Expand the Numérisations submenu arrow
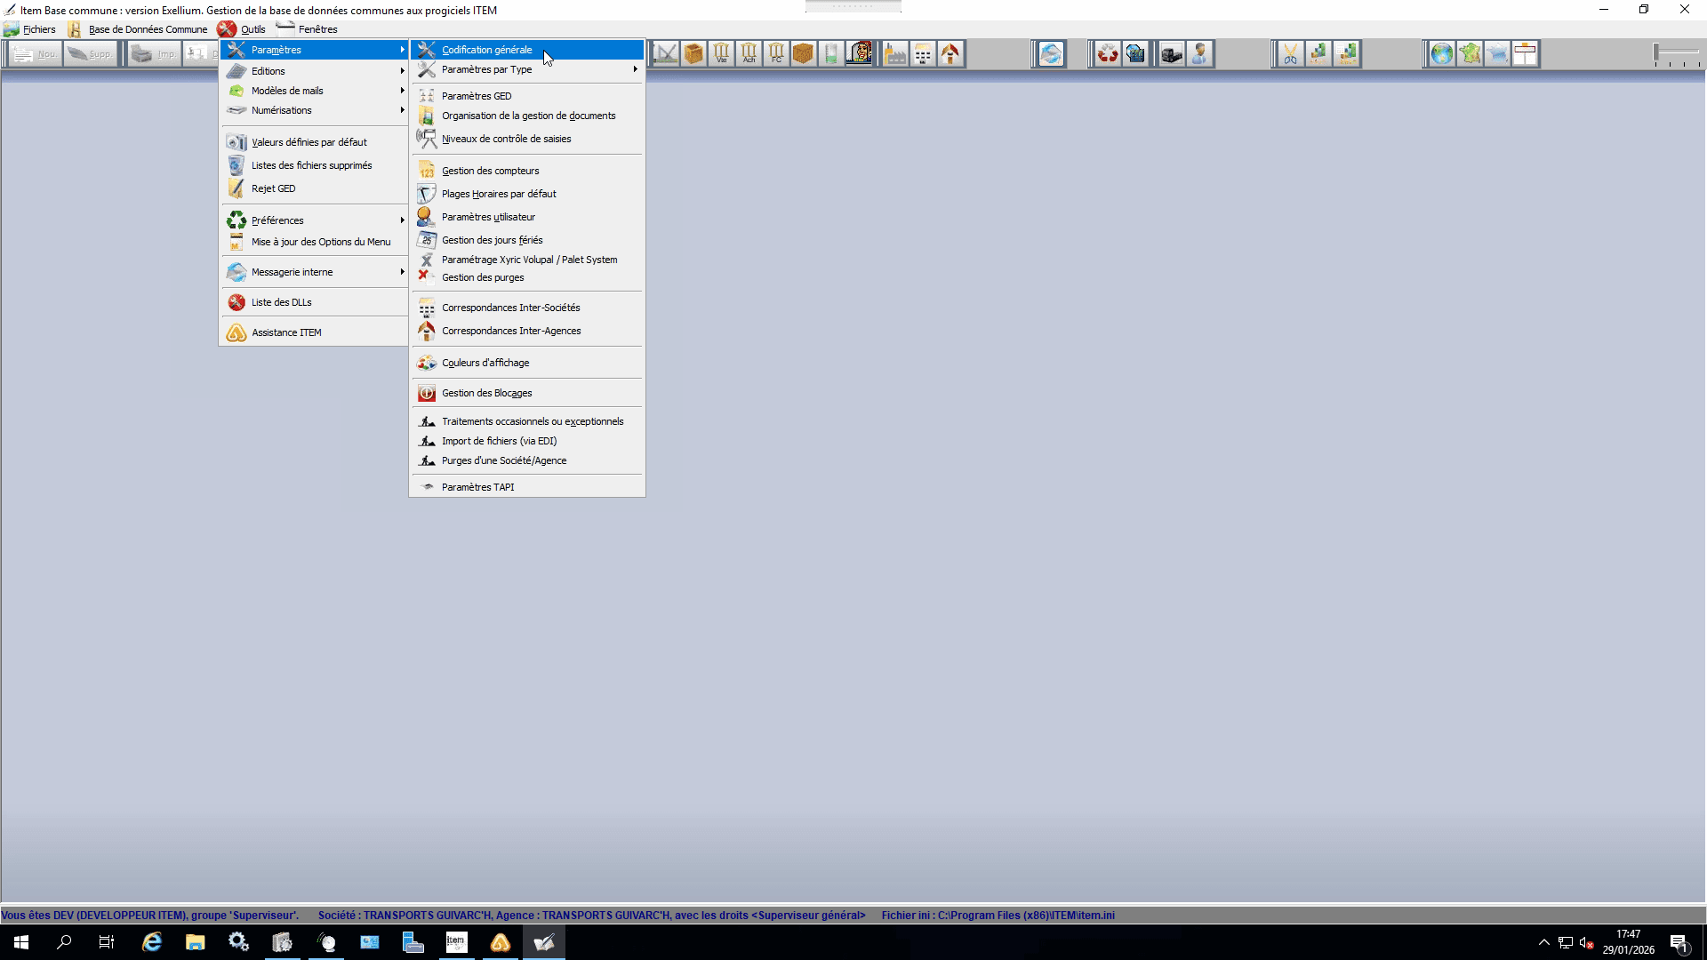Image resolution: width=1707 pixels, height=960 pixels. (402, 110)
